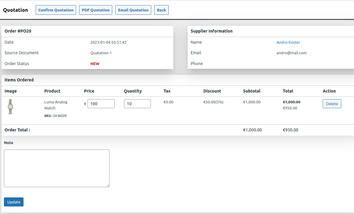Select the supplier email andro@mail.com
The image size is (354, 214).
pyautogui.click(x=292, y=53)
